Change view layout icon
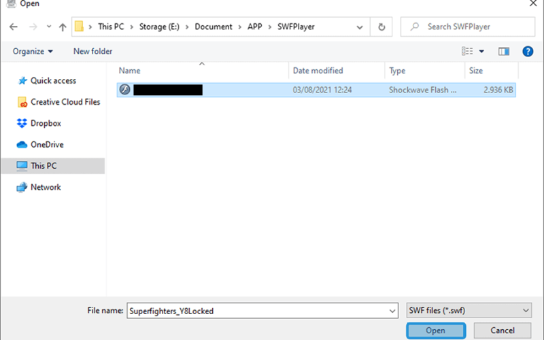This screenshot has width=544, height=340. (x=467, y=52)
